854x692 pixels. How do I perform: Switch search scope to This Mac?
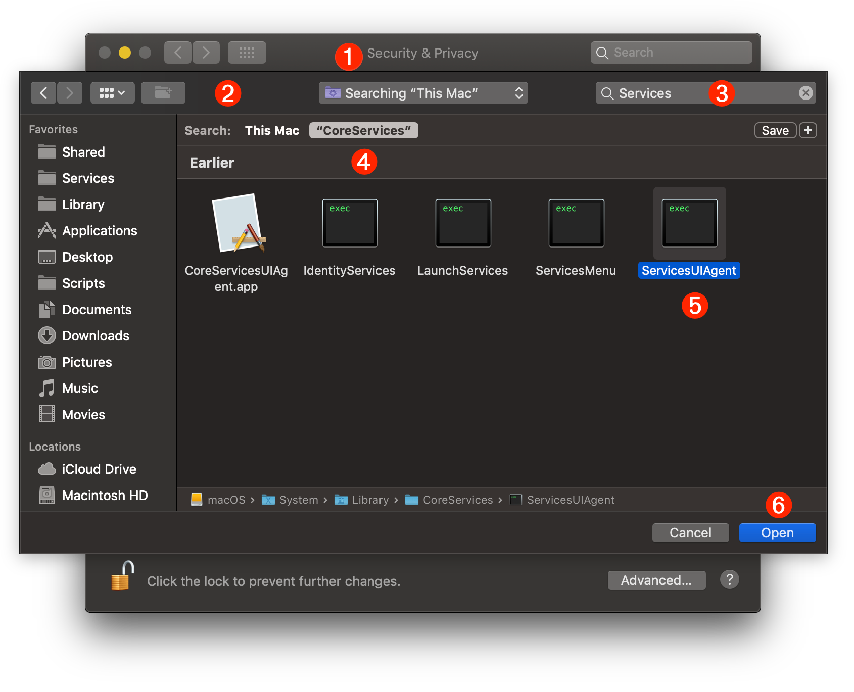coord(272,130)
